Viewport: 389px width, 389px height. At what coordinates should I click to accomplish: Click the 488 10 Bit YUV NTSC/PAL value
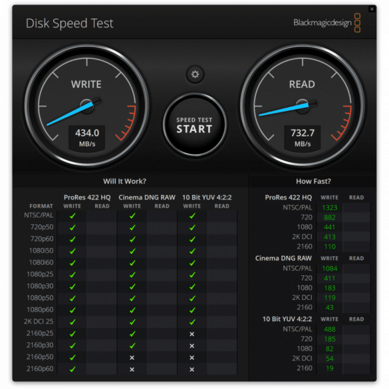(329, 329)
